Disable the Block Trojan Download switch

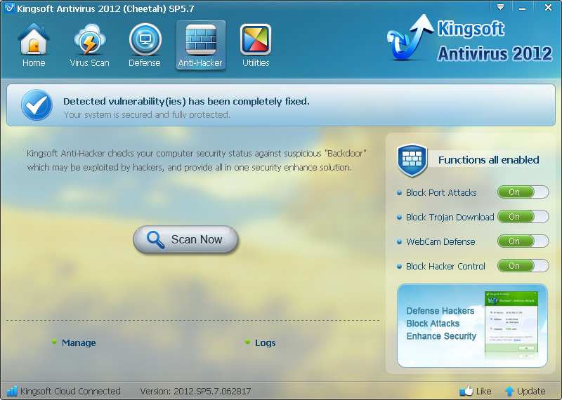[x=523, y=217]
